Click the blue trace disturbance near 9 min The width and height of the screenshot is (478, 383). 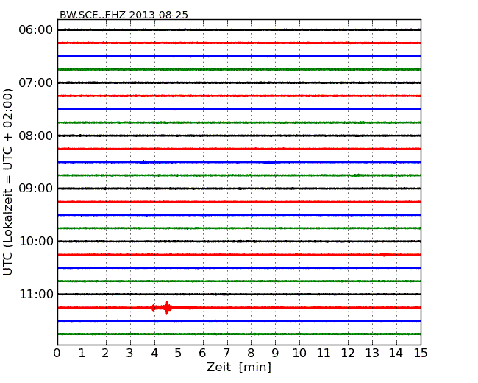pyautogui.click(x=274, y=162)
